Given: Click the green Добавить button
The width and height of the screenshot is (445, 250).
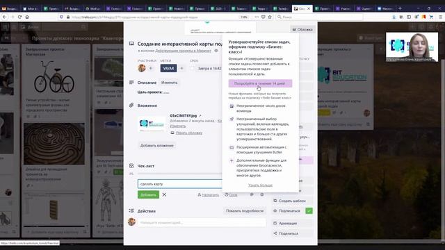Looking at the screenshot, I should click(148, 194).
